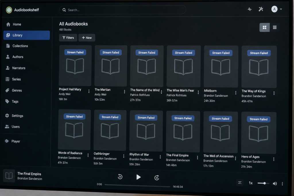Rewind 30 seconds
Screen dimensions: 294x196
pyautogui.click(x=120, y=177)
